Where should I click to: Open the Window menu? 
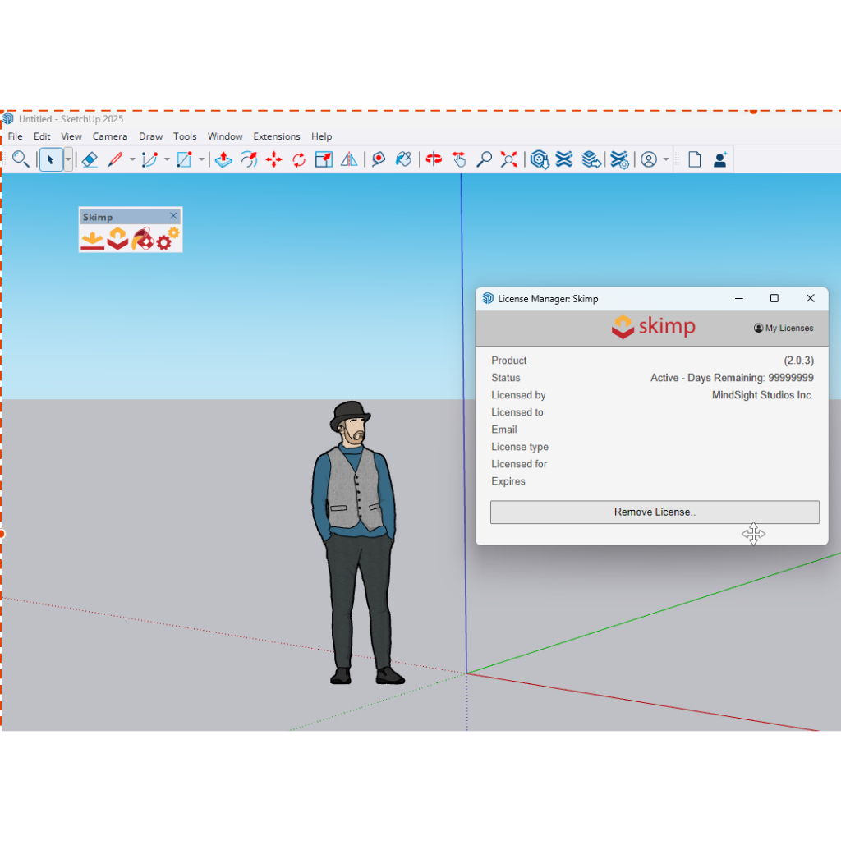pos(225,136)
